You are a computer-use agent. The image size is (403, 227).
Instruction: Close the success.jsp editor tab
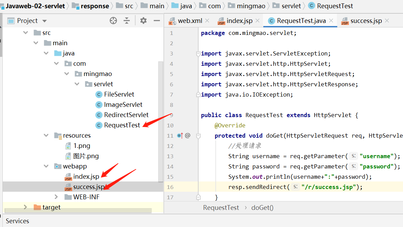(x=387, y=21)
